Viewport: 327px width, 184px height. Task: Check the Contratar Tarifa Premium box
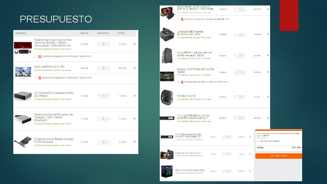coord(258,141)
